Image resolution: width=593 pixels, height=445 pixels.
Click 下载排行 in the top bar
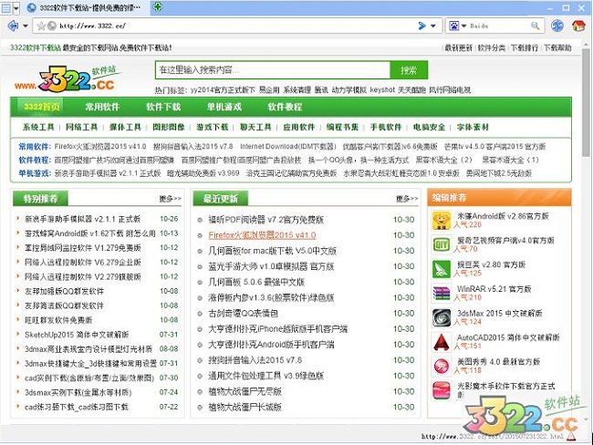[525, 48]
